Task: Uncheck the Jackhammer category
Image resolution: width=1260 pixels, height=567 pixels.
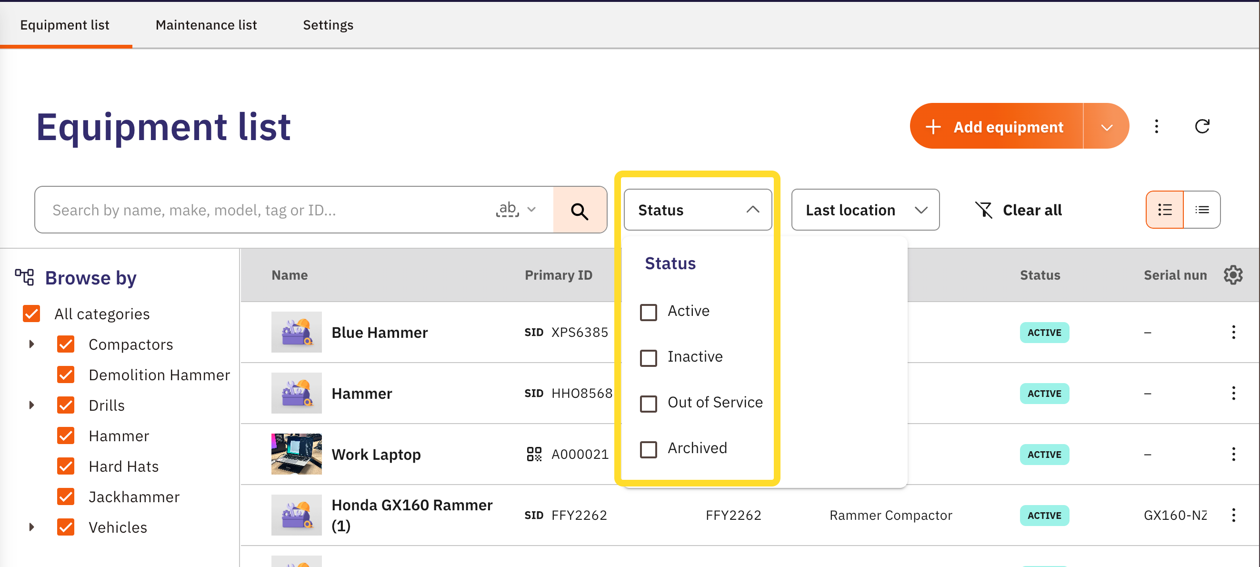Action: point(66,496)
